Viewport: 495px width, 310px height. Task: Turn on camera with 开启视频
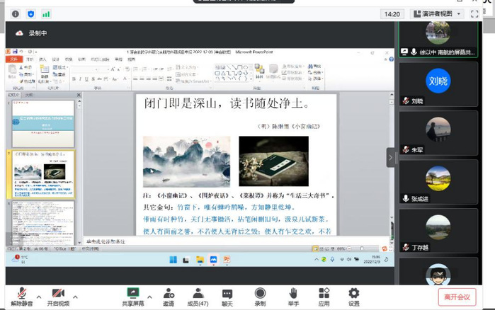click(58, 293)
